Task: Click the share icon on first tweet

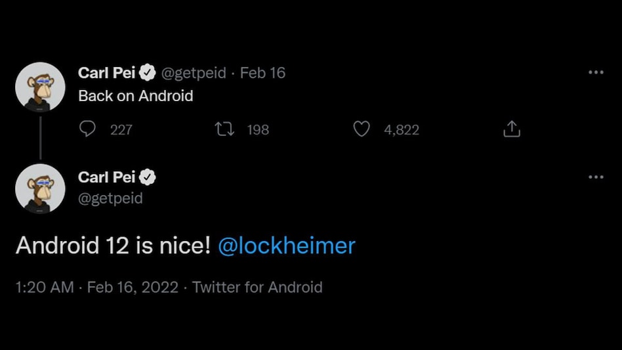Action: (x=512, y=129)
